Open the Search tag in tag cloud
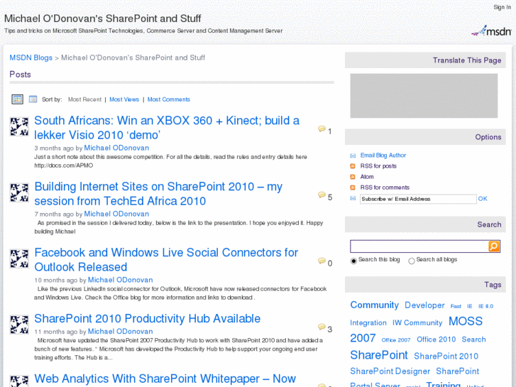The image size is (516, 387). coord(473,339)
